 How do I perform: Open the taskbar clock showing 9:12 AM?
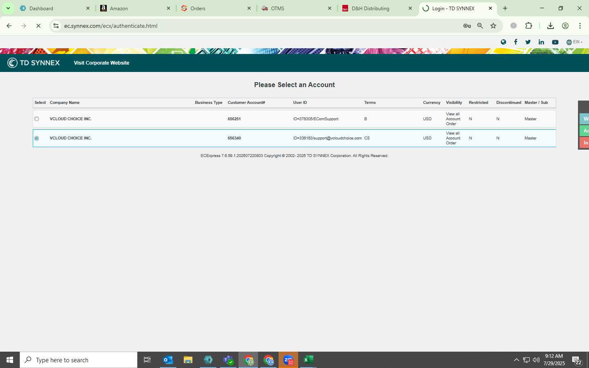pyautogui.click(x=554, y=360)
